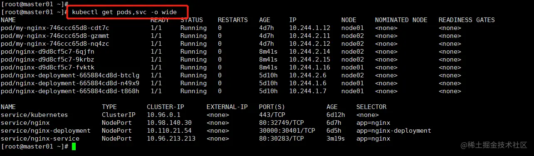Click the EXTERNAL-IP column header
This screenshot has height=156, width=534.
[227, 107]
